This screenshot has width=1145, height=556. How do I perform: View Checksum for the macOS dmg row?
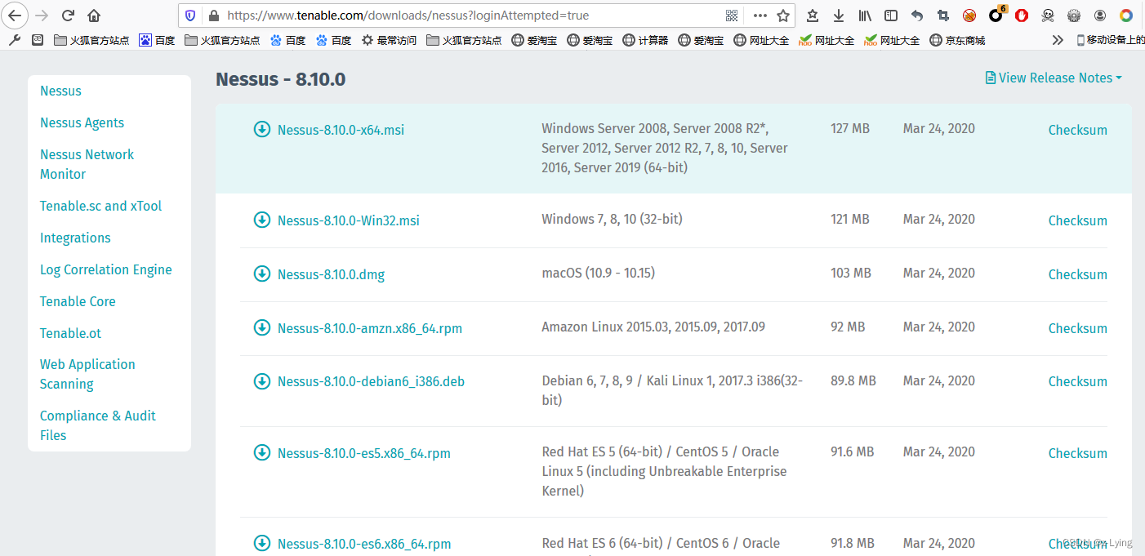[1077, 274]
